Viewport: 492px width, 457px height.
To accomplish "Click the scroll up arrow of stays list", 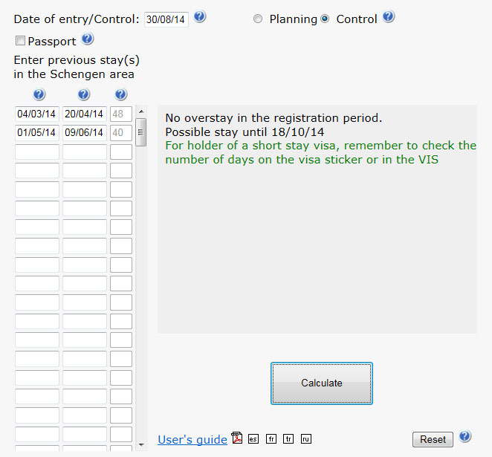I will click(141, 111).
